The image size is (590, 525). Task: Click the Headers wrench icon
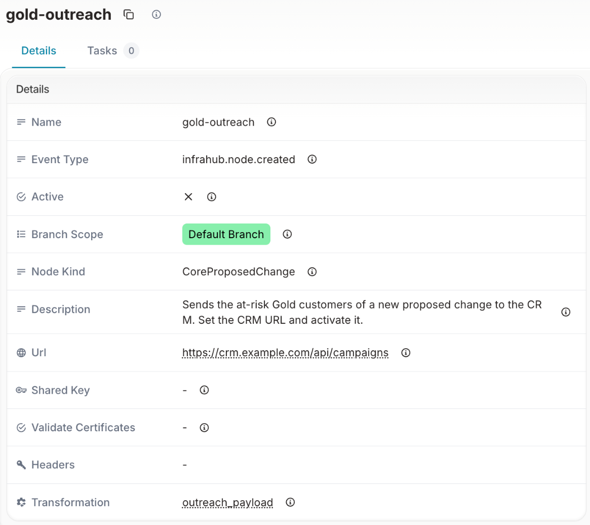coord(21,465)
